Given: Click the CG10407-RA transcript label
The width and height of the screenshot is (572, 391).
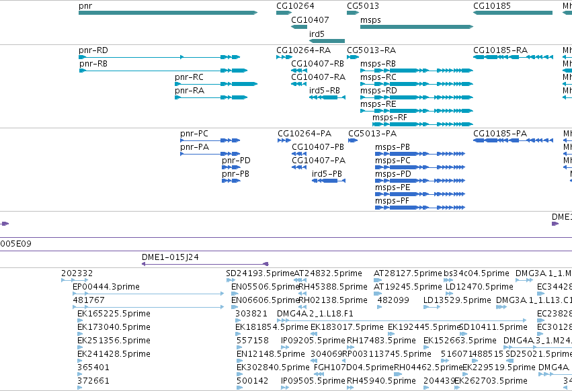Looking at the screenshot, I should (x=318, y=77).
